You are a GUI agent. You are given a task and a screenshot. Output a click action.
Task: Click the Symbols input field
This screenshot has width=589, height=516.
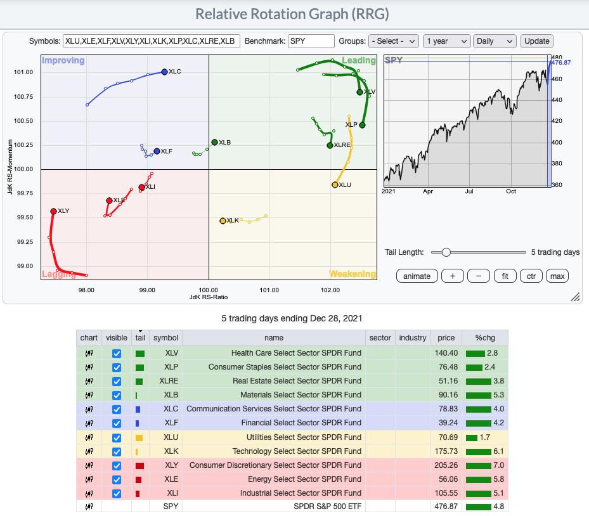click(152, 41)
